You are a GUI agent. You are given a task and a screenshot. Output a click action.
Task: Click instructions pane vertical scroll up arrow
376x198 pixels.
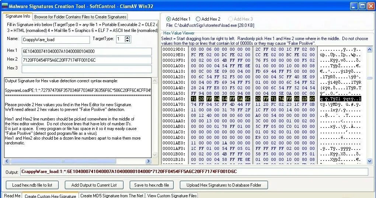click(x=155, y=81)
